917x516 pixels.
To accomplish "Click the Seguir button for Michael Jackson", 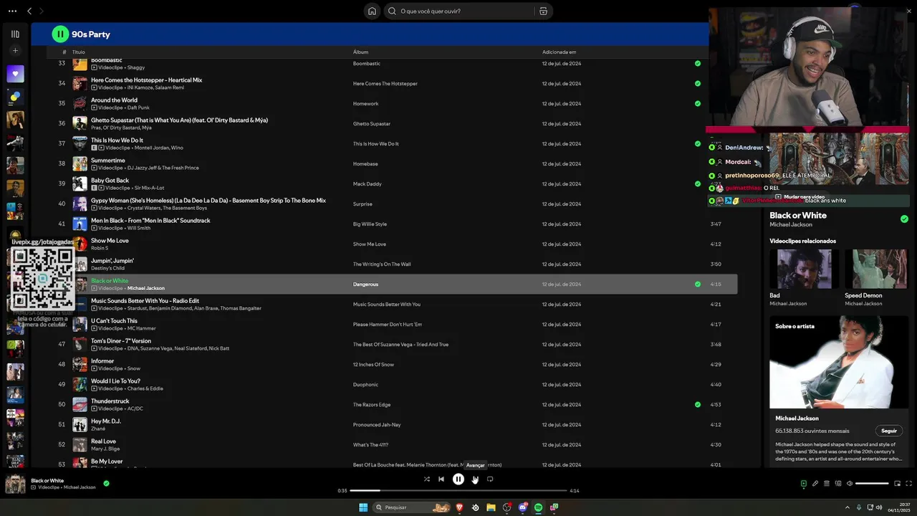I will (x=889, y=431).
